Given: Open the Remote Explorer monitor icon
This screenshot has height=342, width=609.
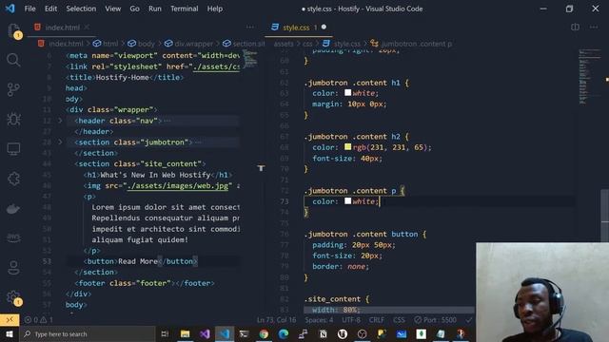Looking at the screenshot, I should pyautogui.click(x=13, y=149).
